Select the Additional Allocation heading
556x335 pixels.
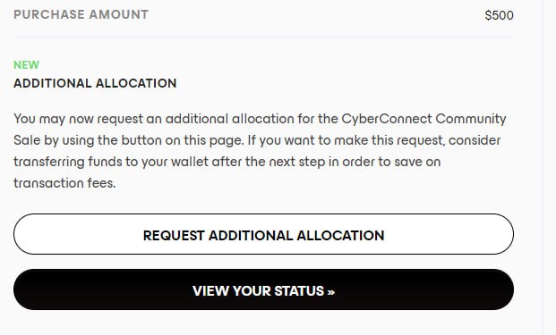click(95, 83)
